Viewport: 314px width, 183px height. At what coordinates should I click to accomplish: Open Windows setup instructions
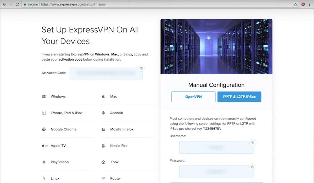(x=58, y=96)
